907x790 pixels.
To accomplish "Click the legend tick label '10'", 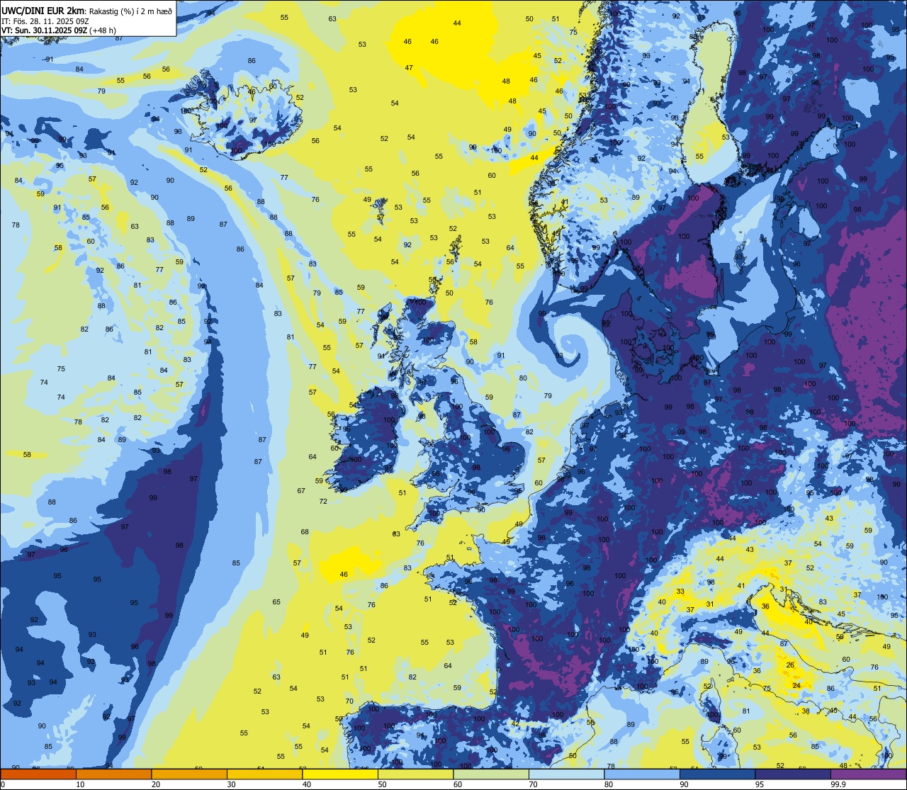I will (x=80, y=784).
